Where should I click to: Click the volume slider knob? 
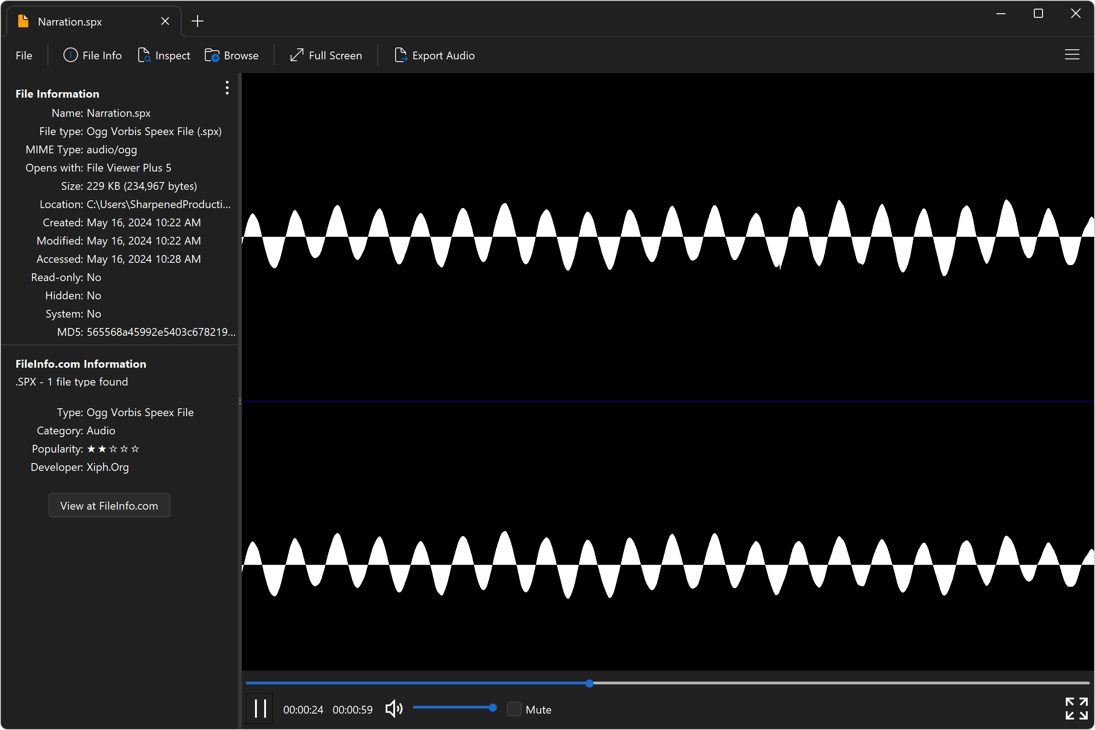click(493, 708)
